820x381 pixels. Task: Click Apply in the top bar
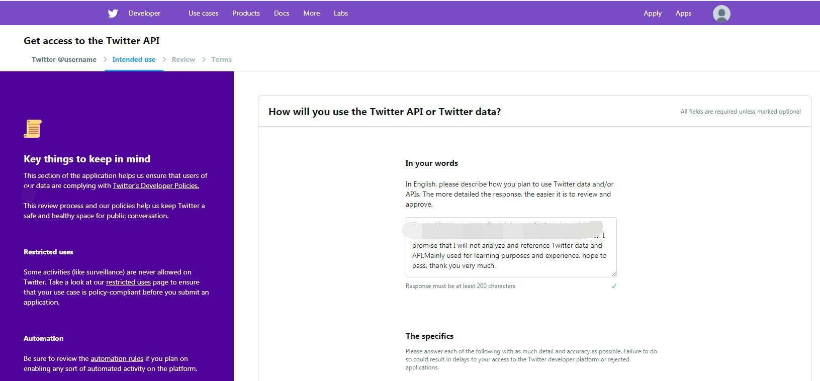[653, 14]
